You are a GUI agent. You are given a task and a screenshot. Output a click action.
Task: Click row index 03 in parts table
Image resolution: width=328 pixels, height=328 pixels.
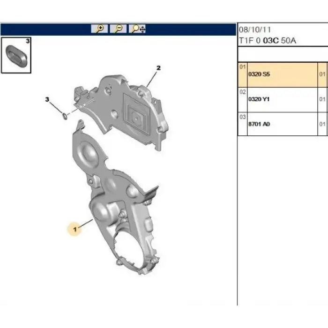[x=243, y=117]
